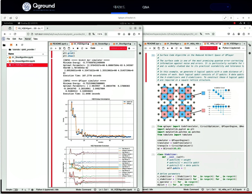The height and width of the screenshot is (194, 252).
Task: Click the system volume icon in top bar
Action: (244, 23)
